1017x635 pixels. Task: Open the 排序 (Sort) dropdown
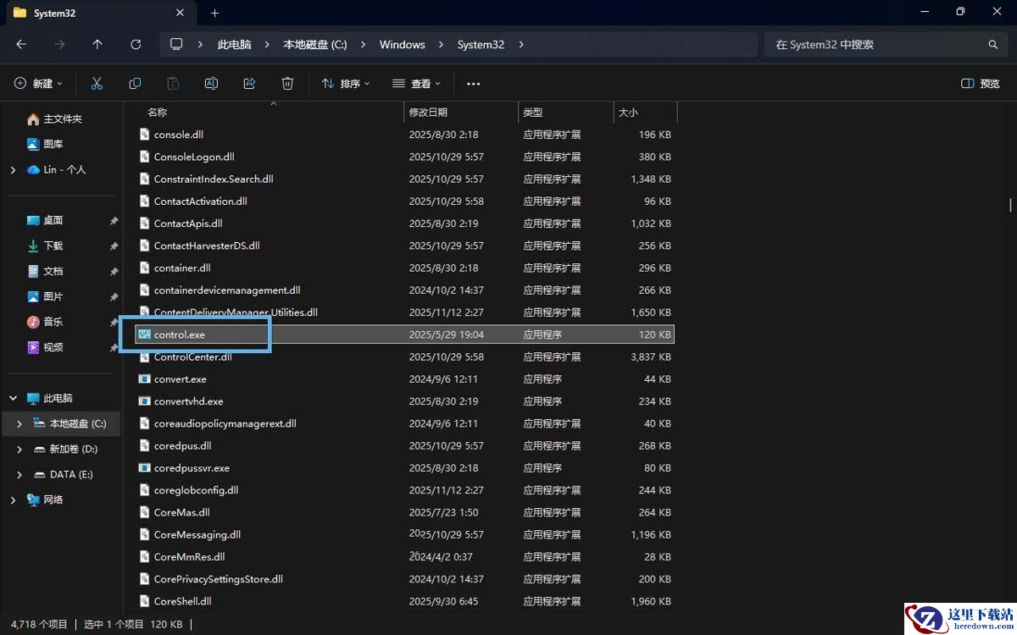pos(347,84)
